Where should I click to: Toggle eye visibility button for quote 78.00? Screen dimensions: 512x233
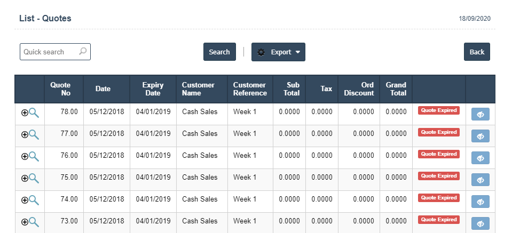pyautogui.click(x=481, y=114)
